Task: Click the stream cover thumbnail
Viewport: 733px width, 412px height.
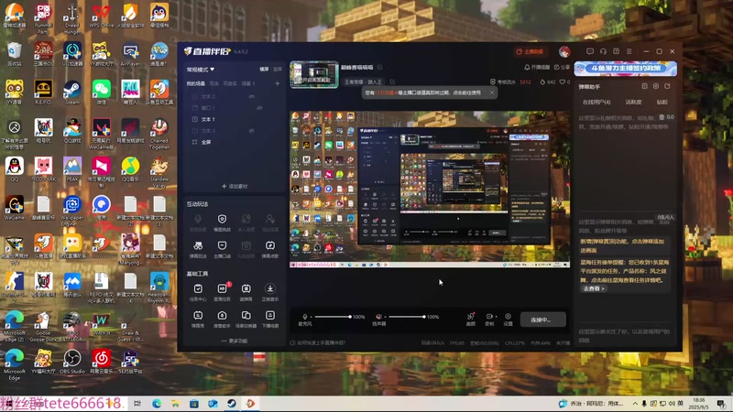Action: [313, 74]
